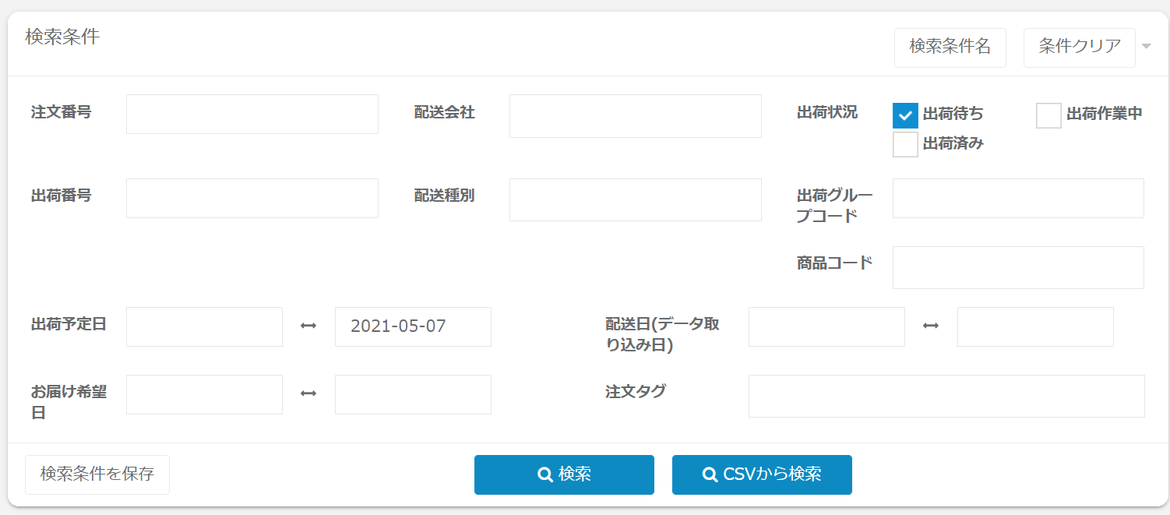Focus the 注文番号 input field
This screenshot has width=1170, height=515.
pyautogui.click(x=252, y=115)
